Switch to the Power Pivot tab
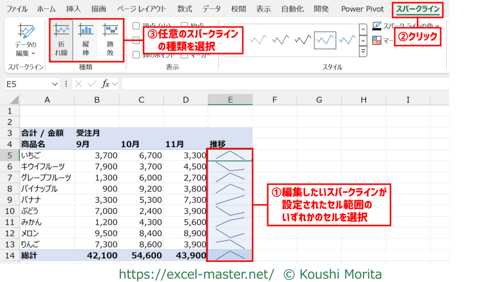The width and height of the screenshot is (501, 282). [362, 9]
